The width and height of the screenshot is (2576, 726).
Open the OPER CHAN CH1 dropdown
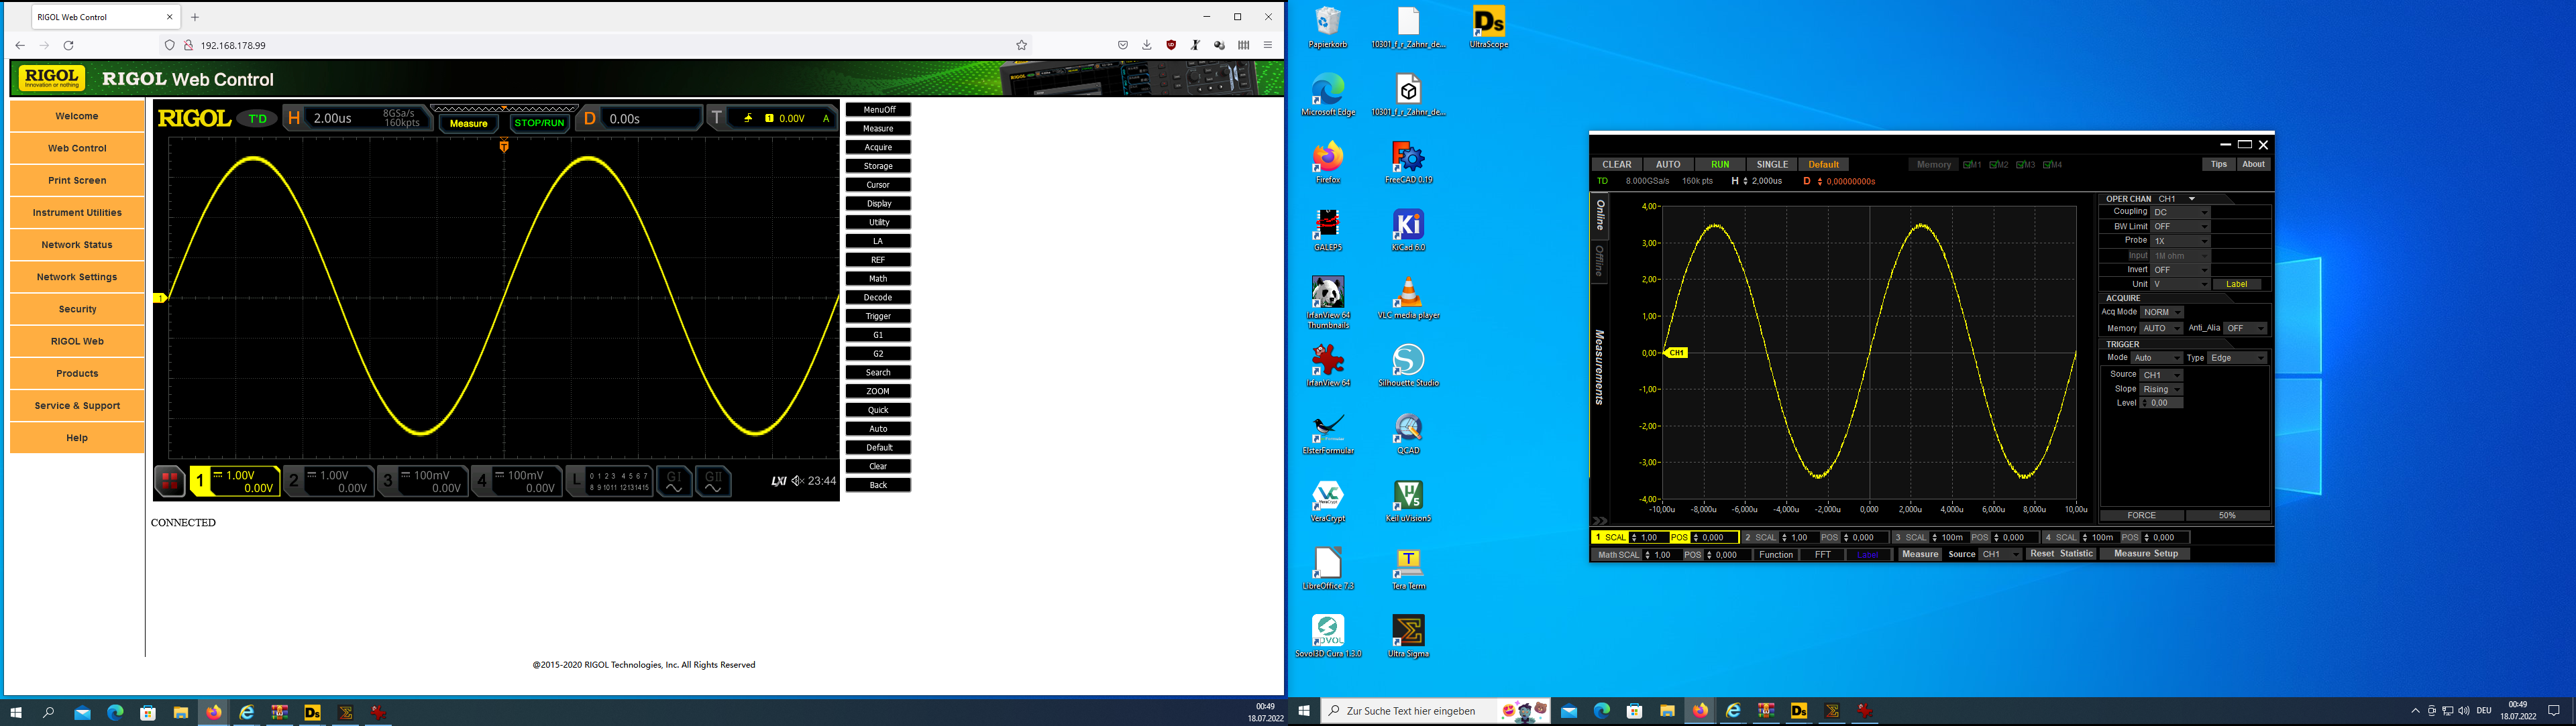tap(2177, 198)
